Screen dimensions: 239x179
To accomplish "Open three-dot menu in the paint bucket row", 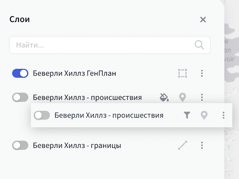I will click(x=202, y=97).
